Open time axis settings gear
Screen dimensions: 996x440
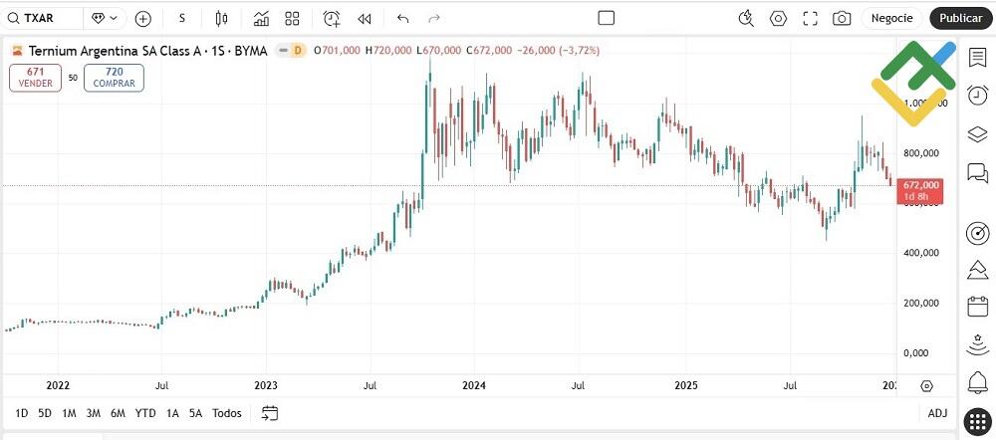tap(926, 386)
